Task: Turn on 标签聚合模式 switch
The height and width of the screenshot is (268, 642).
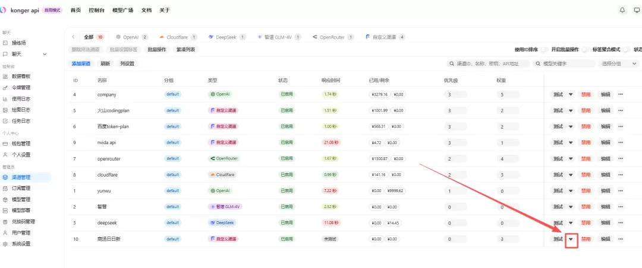Action: point(627,50)
